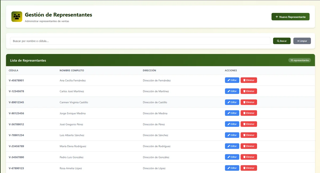The width and height of the screenshot is (320, 173).
Task: Focus the search by nombre o cédula field
Action: (x=140, y=41)
